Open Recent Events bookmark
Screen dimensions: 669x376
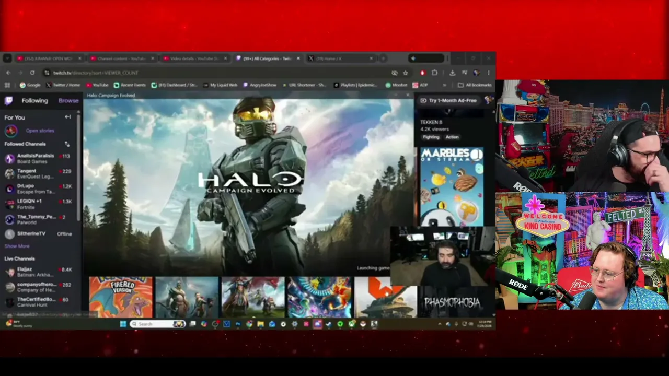click(x=130, y=85)
